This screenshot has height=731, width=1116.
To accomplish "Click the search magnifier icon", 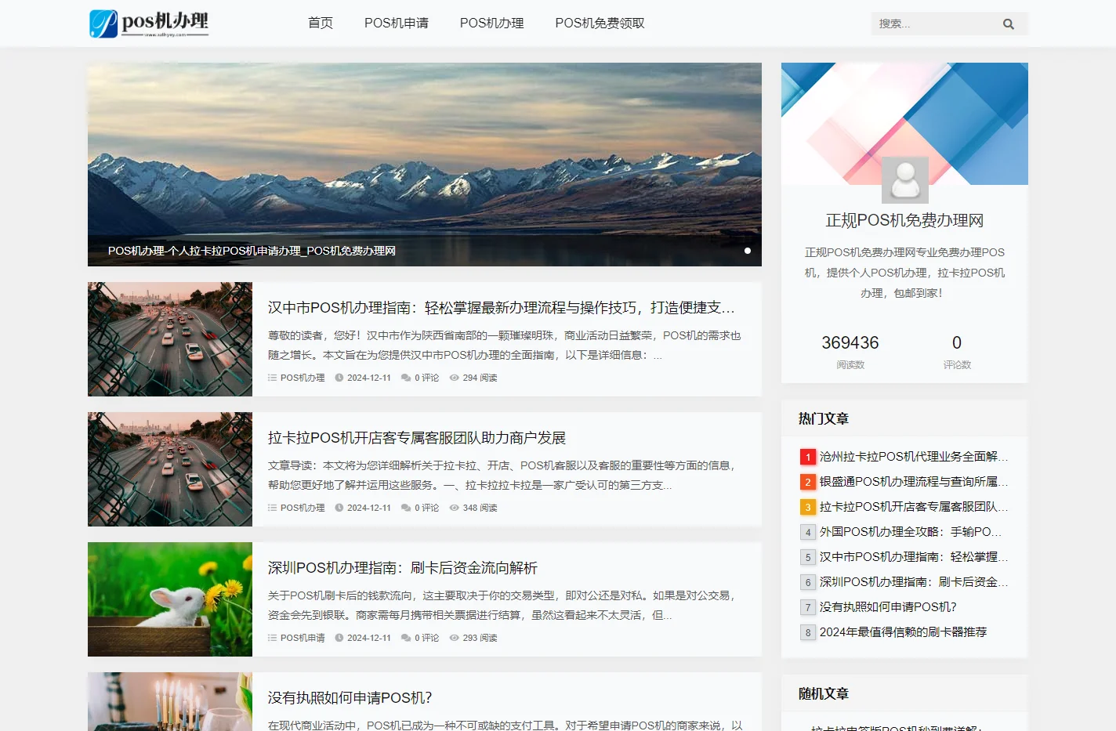I will 1008,24.
